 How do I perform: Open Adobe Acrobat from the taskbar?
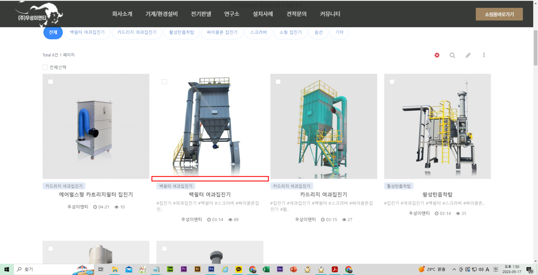point(335,269)
